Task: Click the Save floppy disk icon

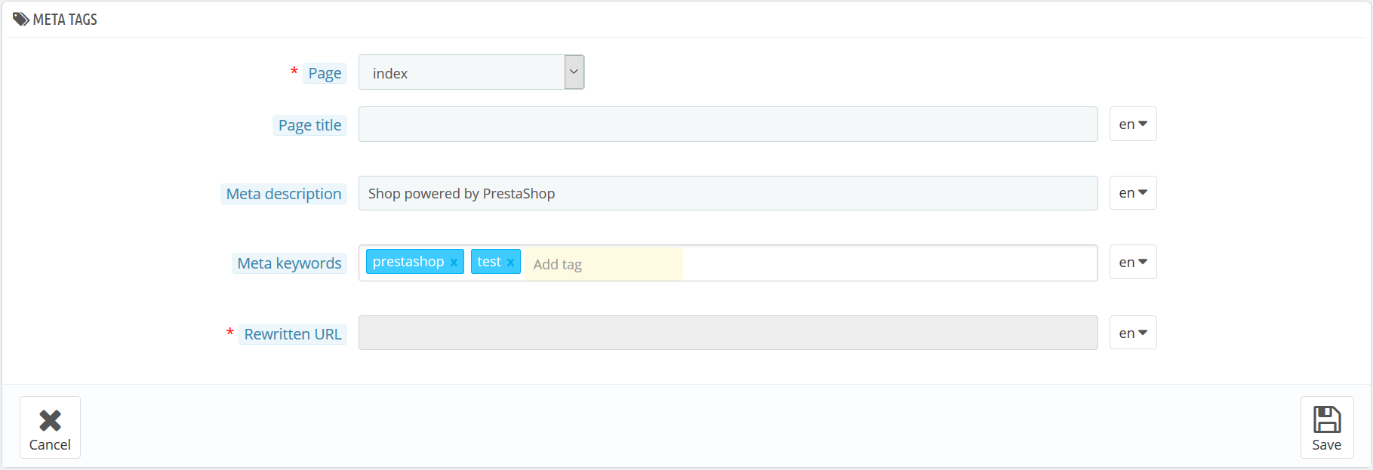Action: [1327, 419]
